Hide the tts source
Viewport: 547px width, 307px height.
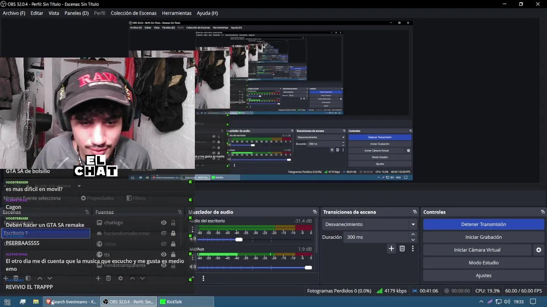click(x=164, y=255)
